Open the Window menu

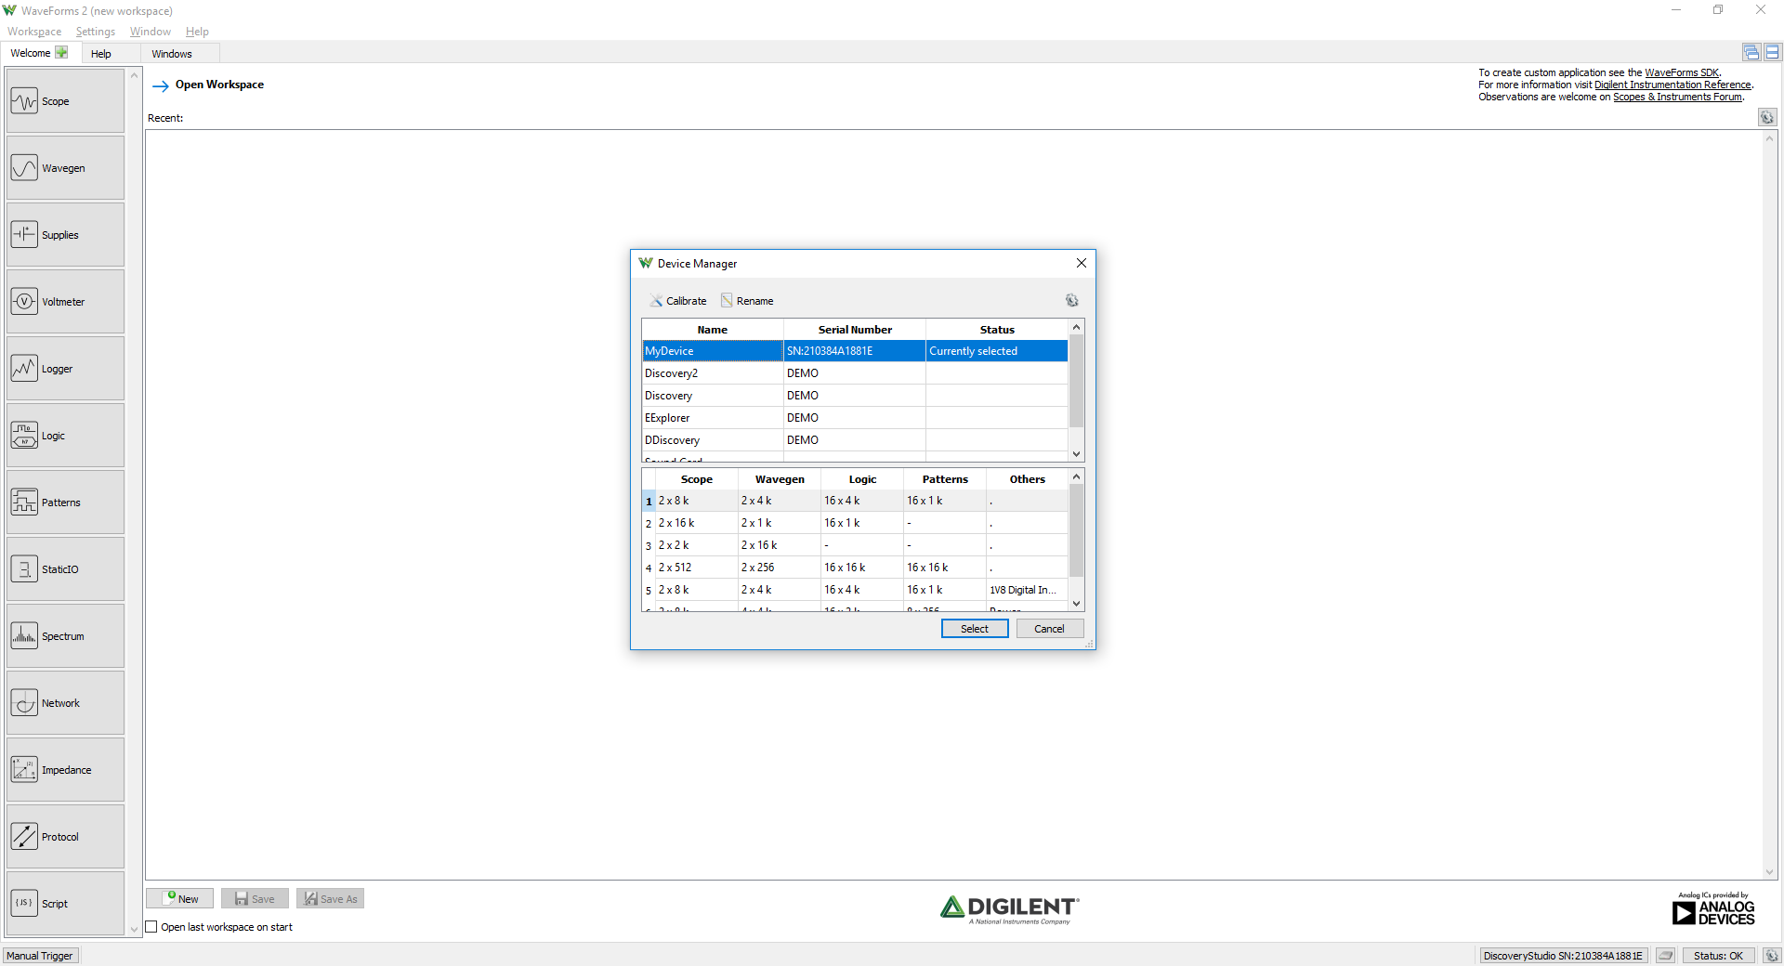pos(151,32)
